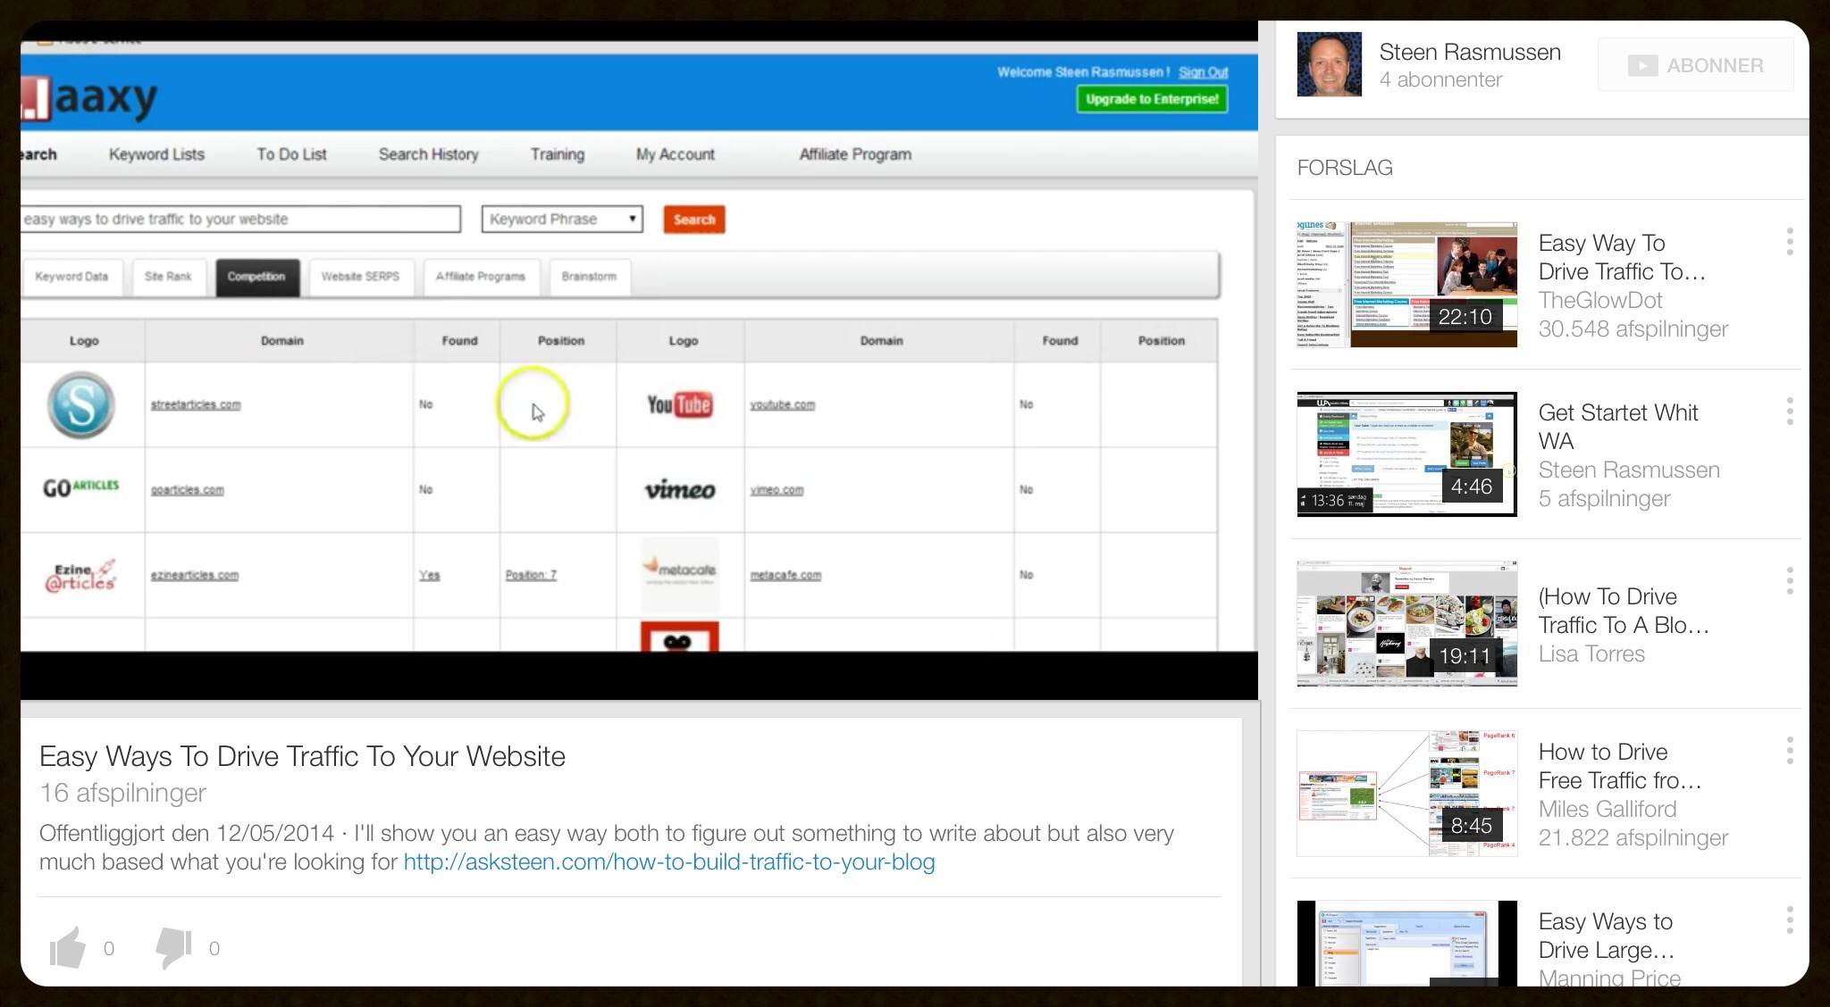Click the thumbs up like icon

68,947
